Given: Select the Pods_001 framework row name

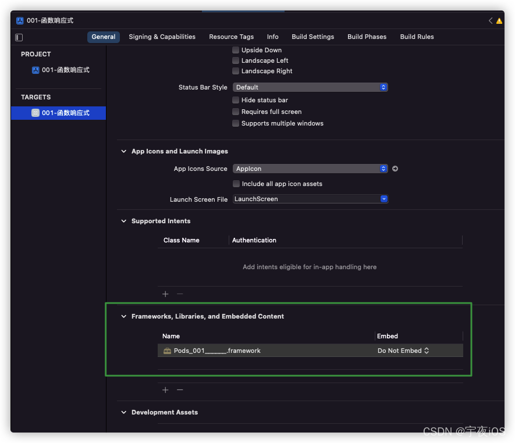Looking at the screenshot, I should [217, 351].
